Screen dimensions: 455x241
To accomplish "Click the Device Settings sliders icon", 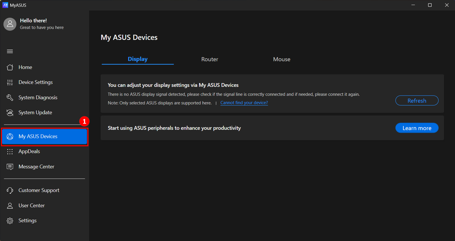I will [x=10, y=82].
